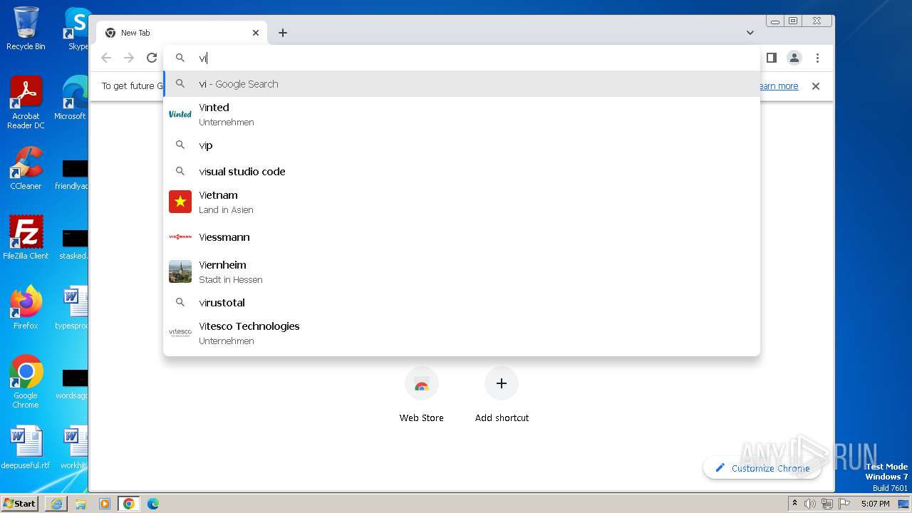Open the Chrome three-dot menu
Image resolution: width=912 pixels, height=513 pixels.
pyautogui.click(x=817, y=58)
